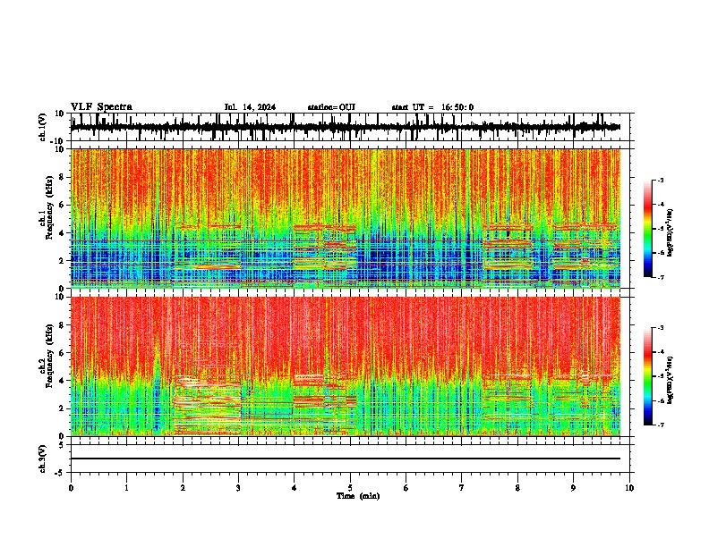Click the VLF Spectra plot title
Viewport: 709px width, 547px height.
pos(101,107)
